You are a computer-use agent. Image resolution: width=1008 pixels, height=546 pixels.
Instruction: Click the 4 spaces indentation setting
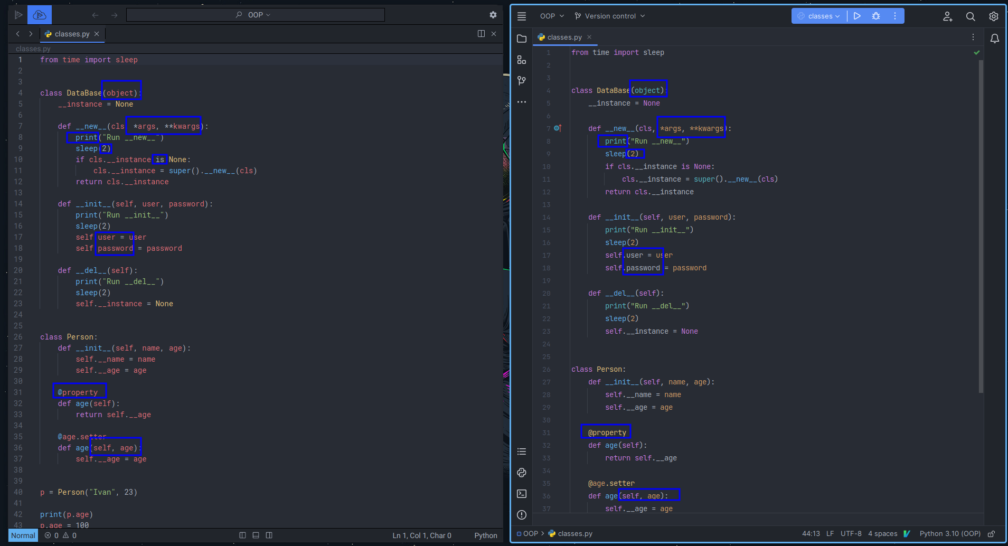click(883, 533)
